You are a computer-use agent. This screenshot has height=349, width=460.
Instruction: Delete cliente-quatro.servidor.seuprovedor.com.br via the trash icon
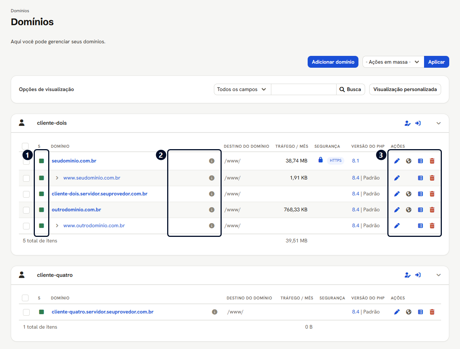click(432, 312)
